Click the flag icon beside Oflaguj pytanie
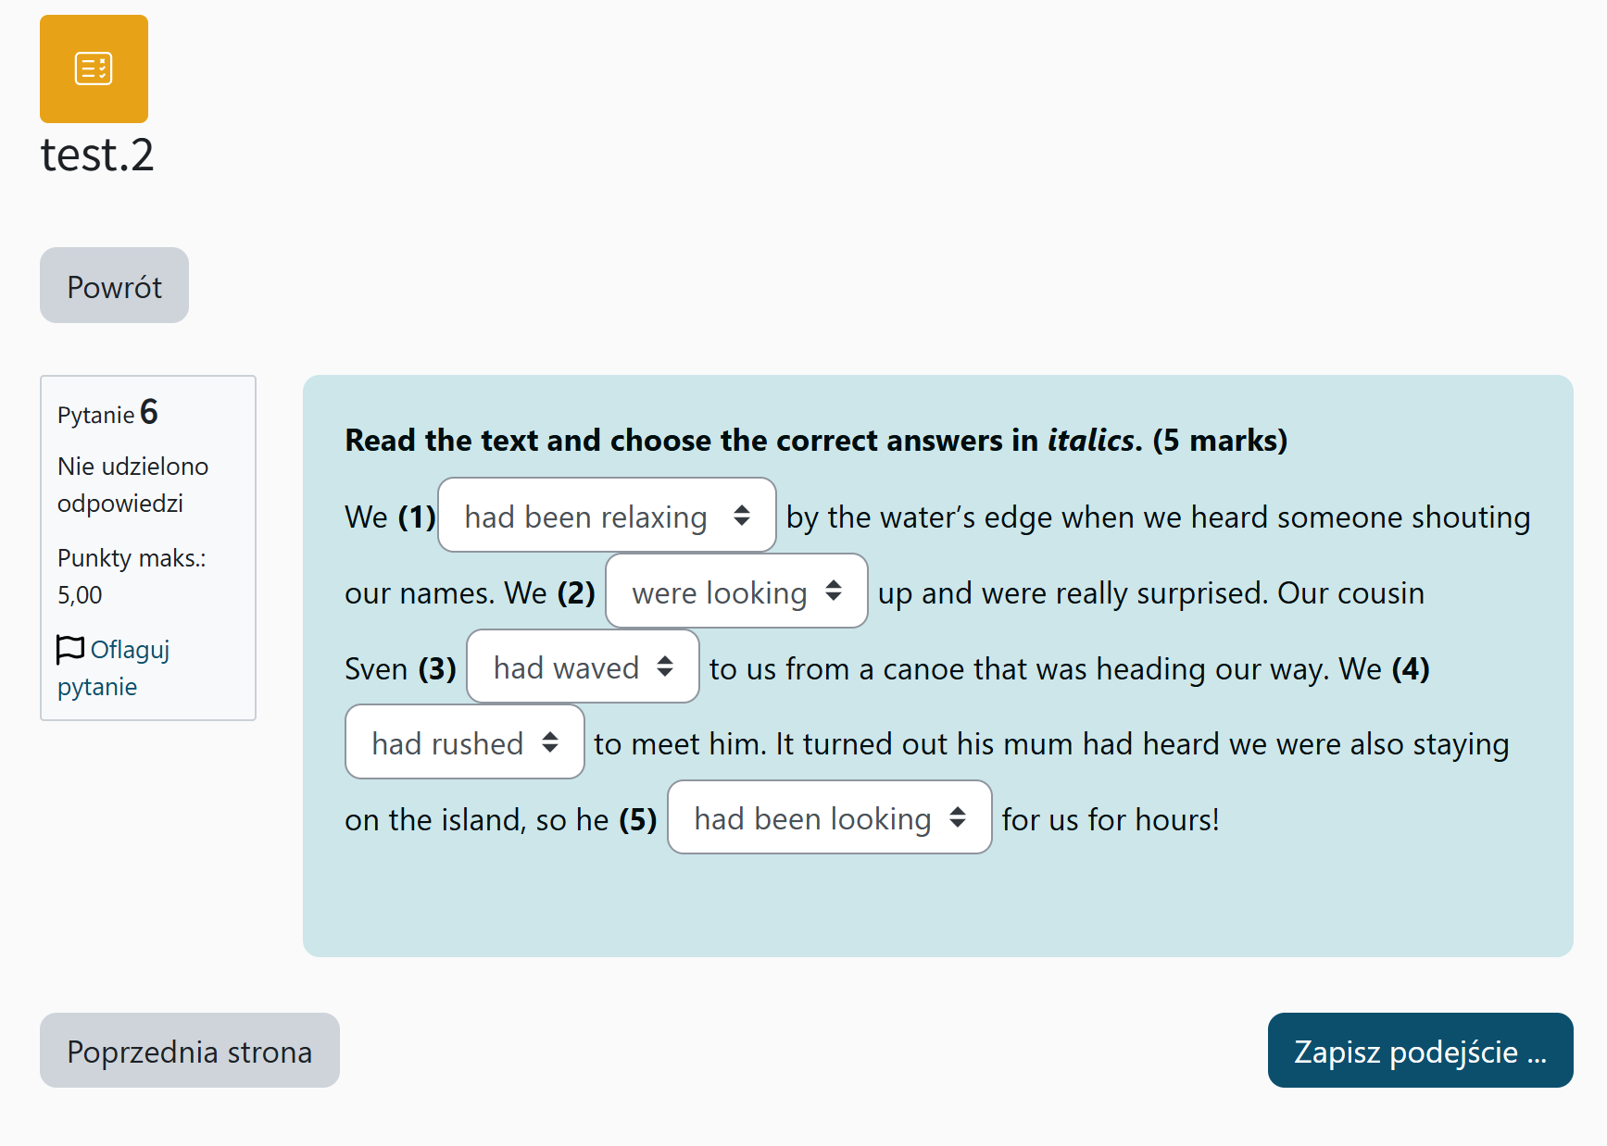This screenshot has height=1146, width=1607. (70, 650)
